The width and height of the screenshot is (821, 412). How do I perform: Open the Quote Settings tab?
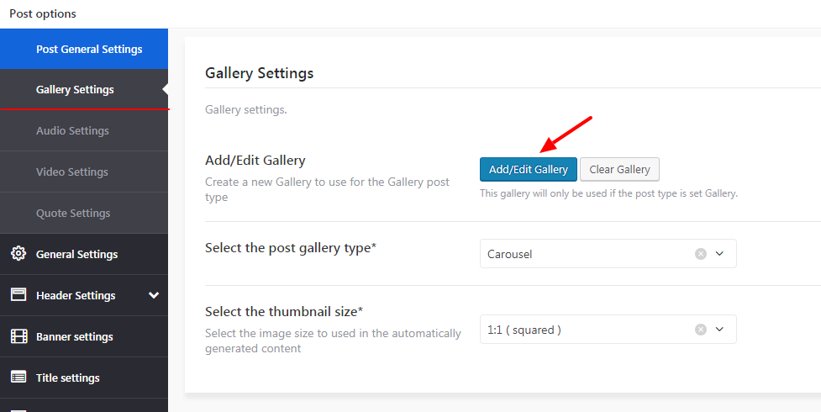pyautogui.click(x=73, y=213)
